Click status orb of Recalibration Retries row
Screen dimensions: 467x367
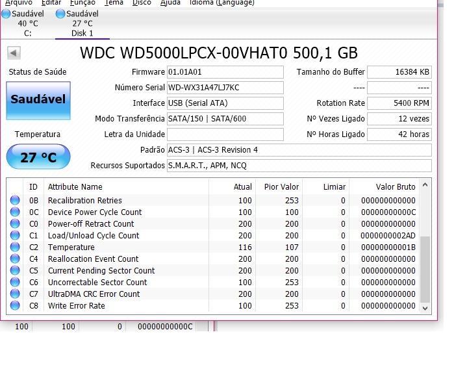click(15, 200)
